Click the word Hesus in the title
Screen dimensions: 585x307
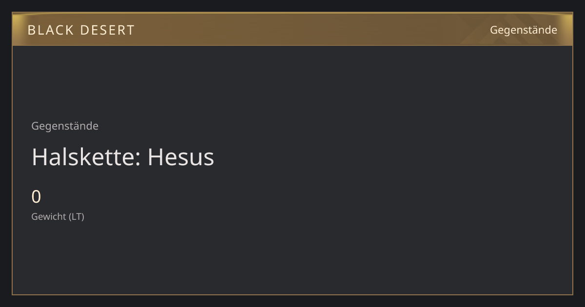pos(181,157)
